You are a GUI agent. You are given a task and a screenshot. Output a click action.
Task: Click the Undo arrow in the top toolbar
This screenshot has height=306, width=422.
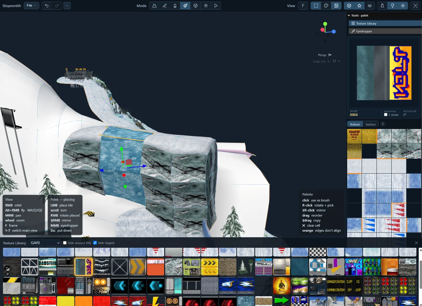(x=47, y=6)
